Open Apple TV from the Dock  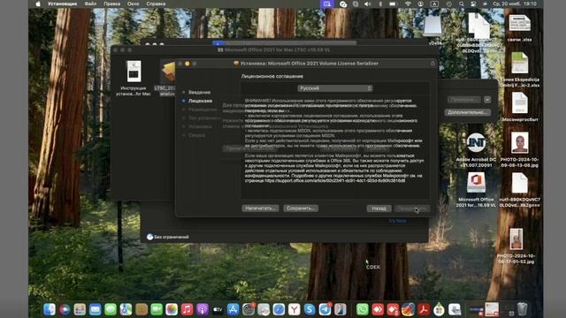point(218,309)
